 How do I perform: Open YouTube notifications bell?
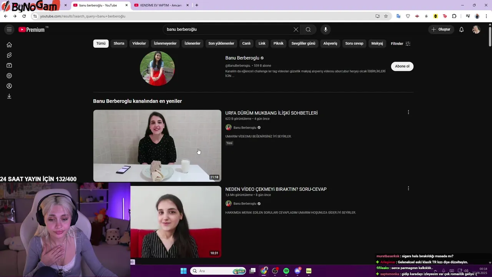461,30
